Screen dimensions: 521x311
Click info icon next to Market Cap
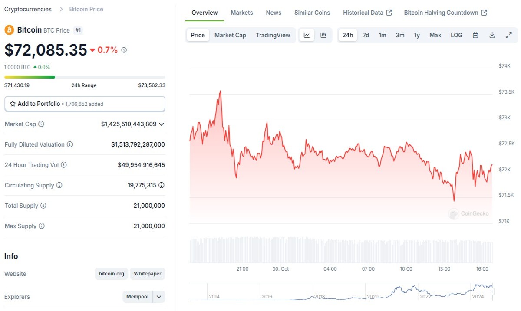tap(41, 124)
